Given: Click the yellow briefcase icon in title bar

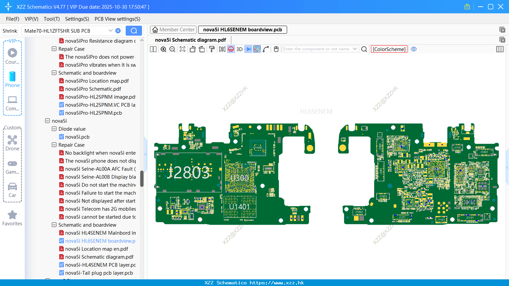Looking at the screenshot, I should (x=467, y=7).
